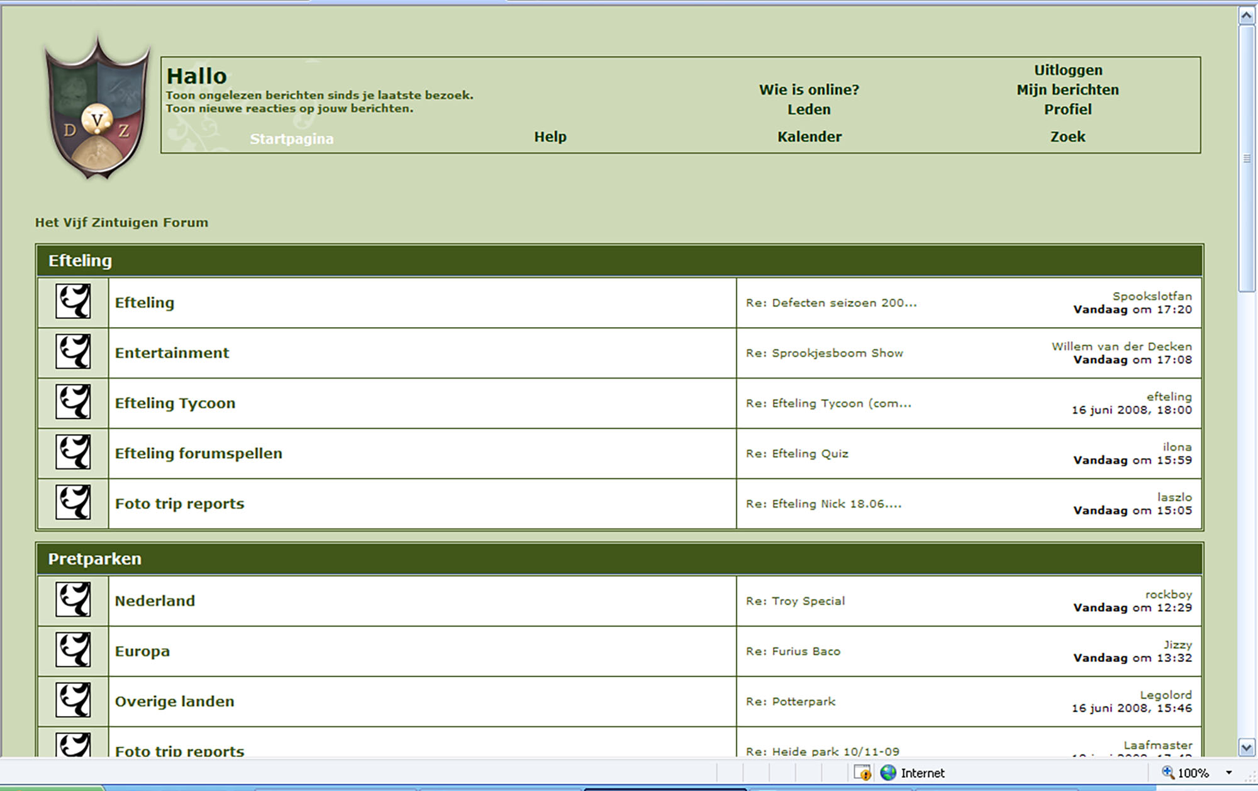Open last post Re: Efteling Quiz
The width and height of the screenshot is (1258, 791).
[x=797, y=454]
